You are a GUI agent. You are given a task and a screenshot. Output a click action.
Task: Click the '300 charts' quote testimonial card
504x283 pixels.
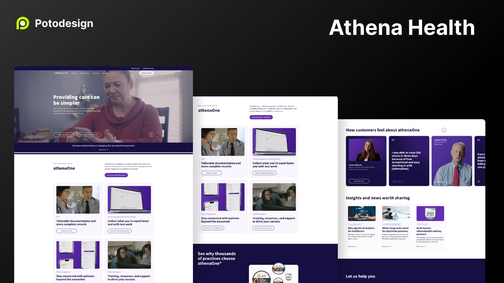[x=409, y=161]
